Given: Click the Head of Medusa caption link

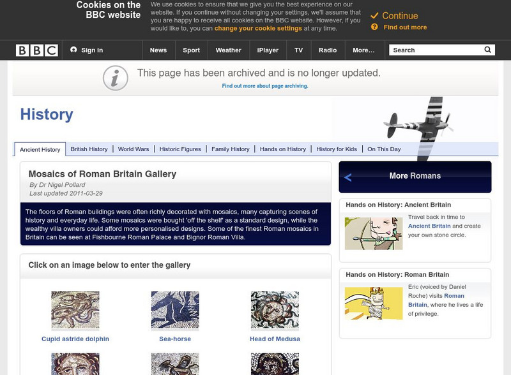Looking at the screenshot, I should coord(275,339).
